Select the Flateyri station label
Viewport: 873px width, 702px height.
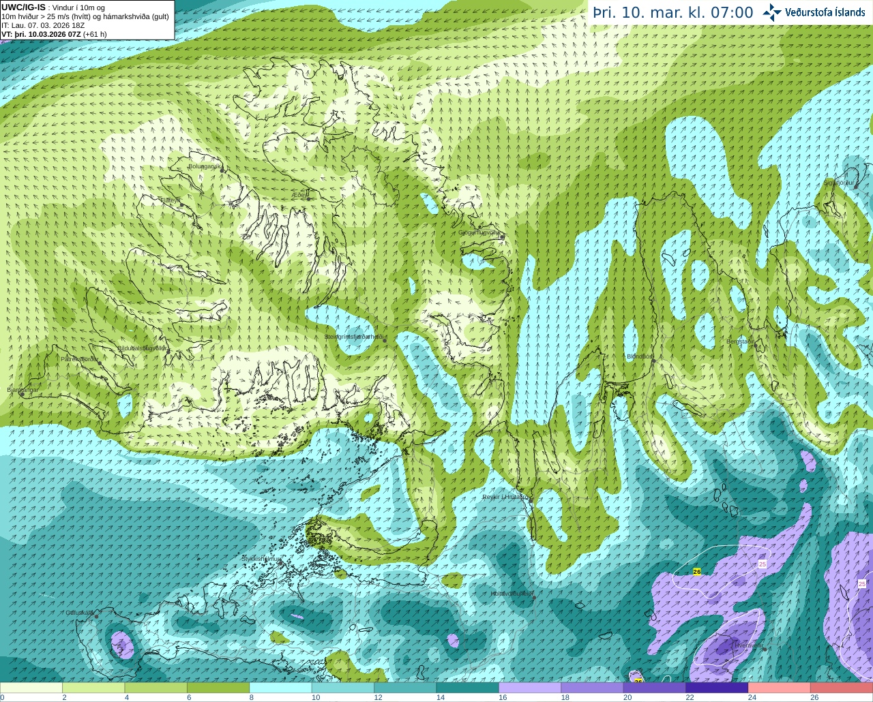click(x=170, y=200)
